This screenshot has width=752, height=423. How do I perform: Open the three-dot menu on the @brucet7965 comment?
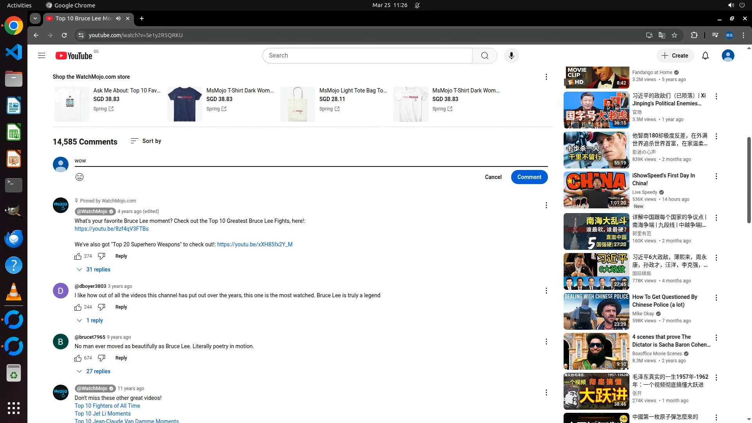[x=546, y=342]
